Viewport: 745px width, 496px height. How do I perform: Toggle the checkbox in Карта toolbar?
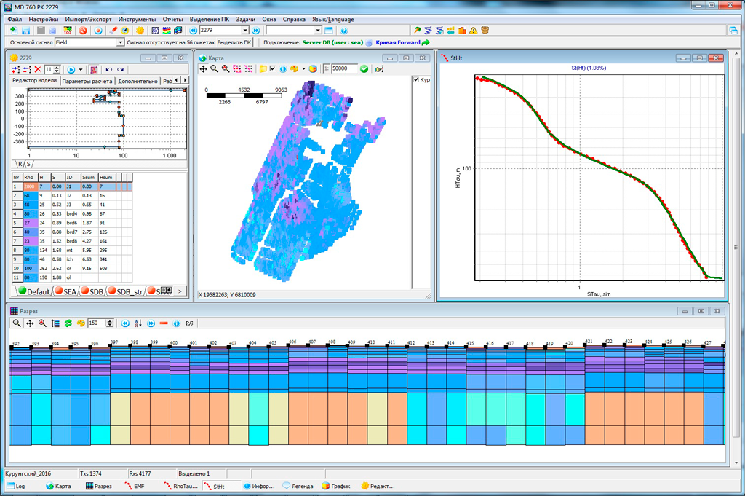pos(272,68)
